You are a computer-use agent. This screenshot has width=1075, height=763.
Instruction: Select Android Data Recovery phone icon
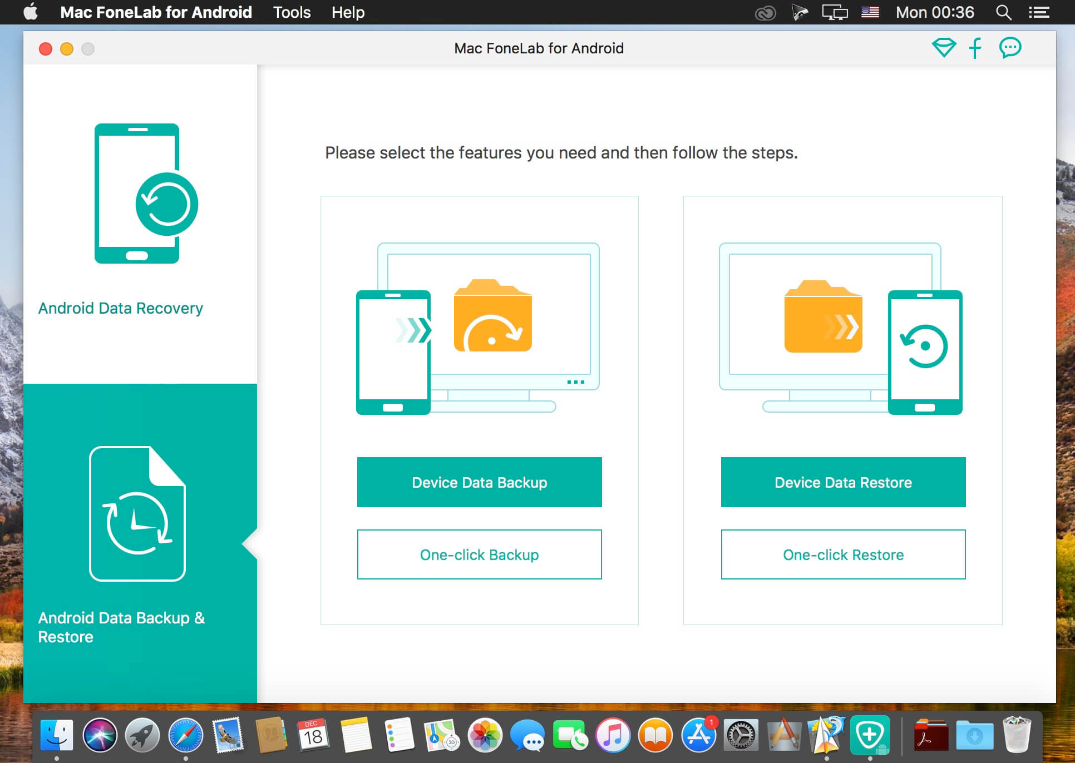coord(146,194)
